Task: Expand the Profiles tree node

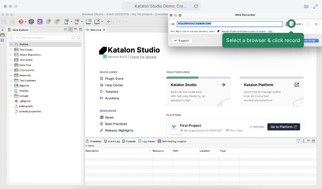Action: point(11,44)
